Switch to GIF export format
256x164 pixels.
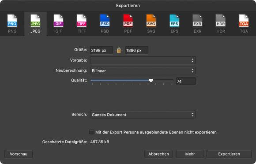click(x=59, y=24)
